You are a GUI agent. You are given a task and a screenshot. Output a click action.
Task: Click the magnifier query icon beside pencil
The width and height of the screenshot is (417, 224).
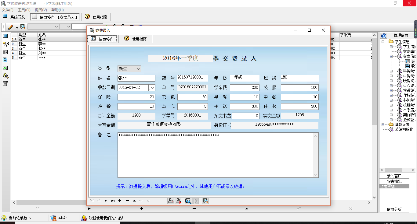click(x=23, y=27)
